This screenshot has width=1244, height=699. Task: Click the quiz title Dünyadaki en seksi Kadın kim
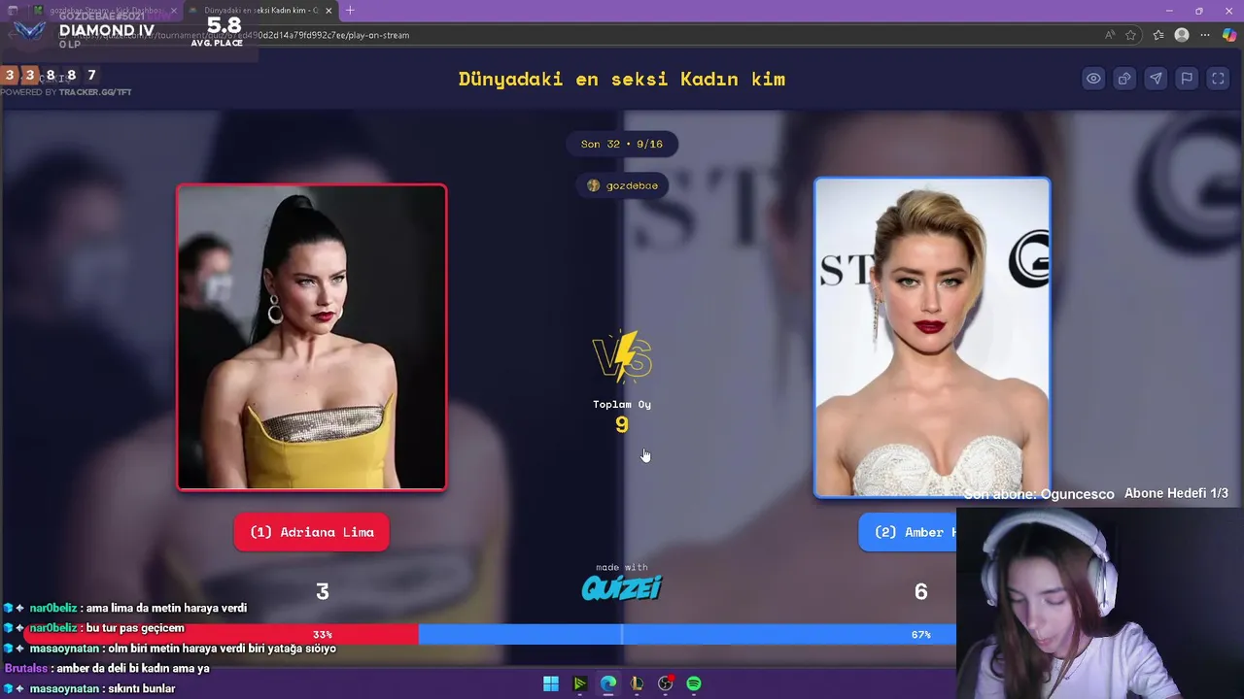click(x=622, y=80)
